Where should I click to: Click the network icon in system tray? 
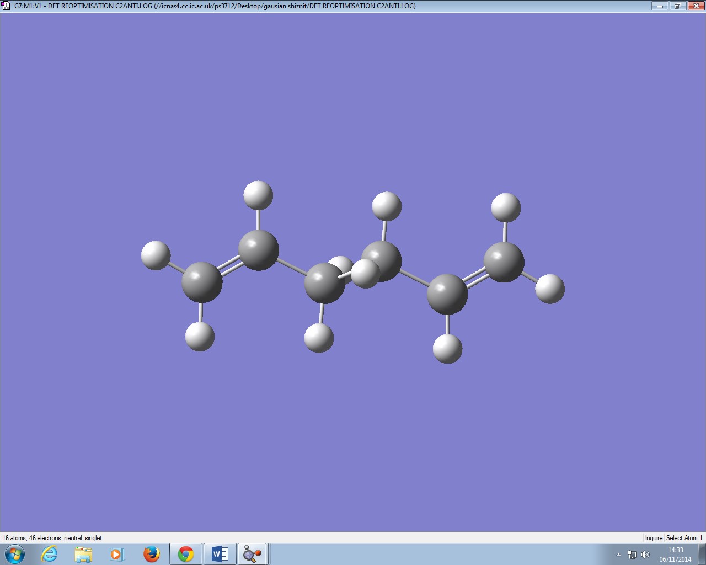(x=632, y=555)
